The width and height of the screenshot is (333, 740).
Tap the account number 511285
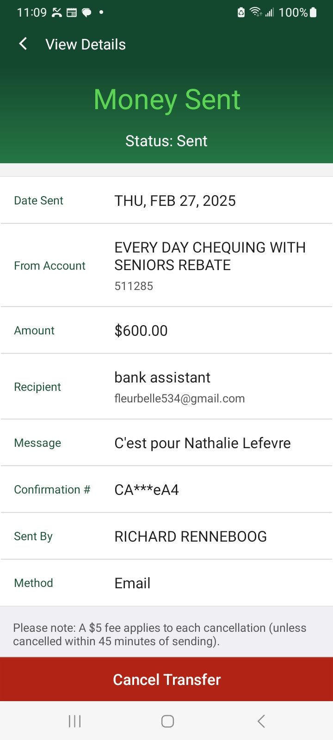pyautogui.click(x=134, y=286)
